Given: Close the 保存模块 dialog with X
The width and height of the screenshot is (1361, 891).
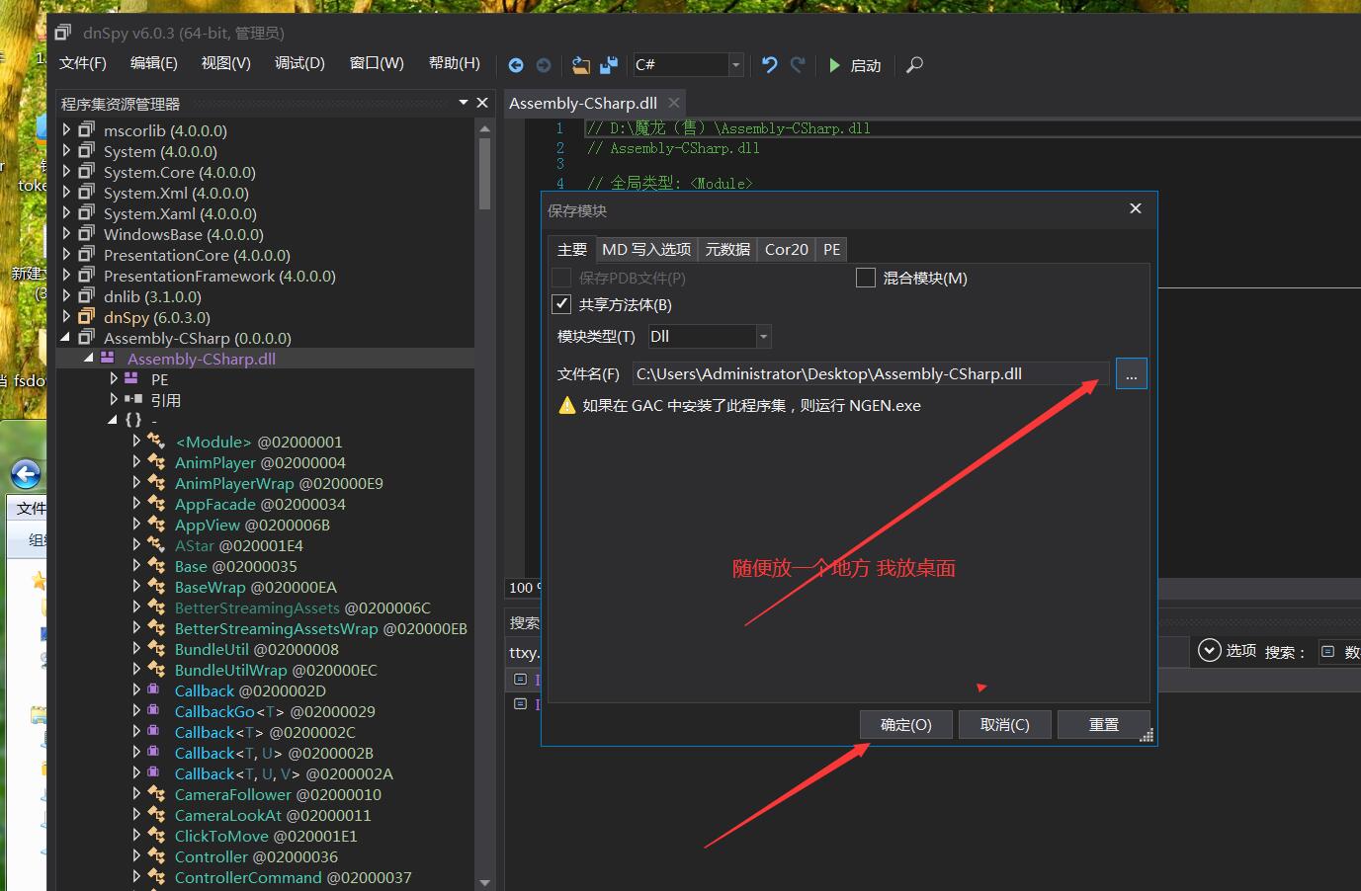Looking at the screenshot, I should [1135, 208].
